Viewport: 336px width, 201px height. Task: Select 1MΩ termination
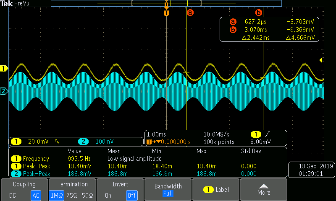[x=57, y=195]
